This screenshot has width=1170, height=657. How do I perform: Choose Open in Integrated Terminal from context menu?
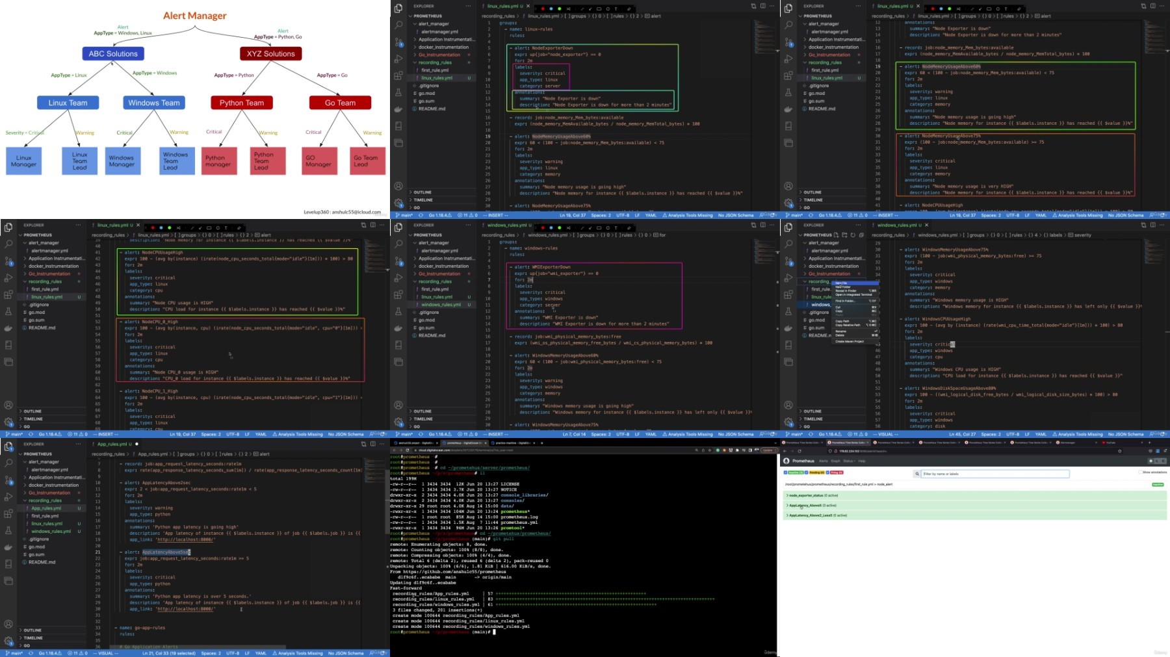click(x=855, y=294)
